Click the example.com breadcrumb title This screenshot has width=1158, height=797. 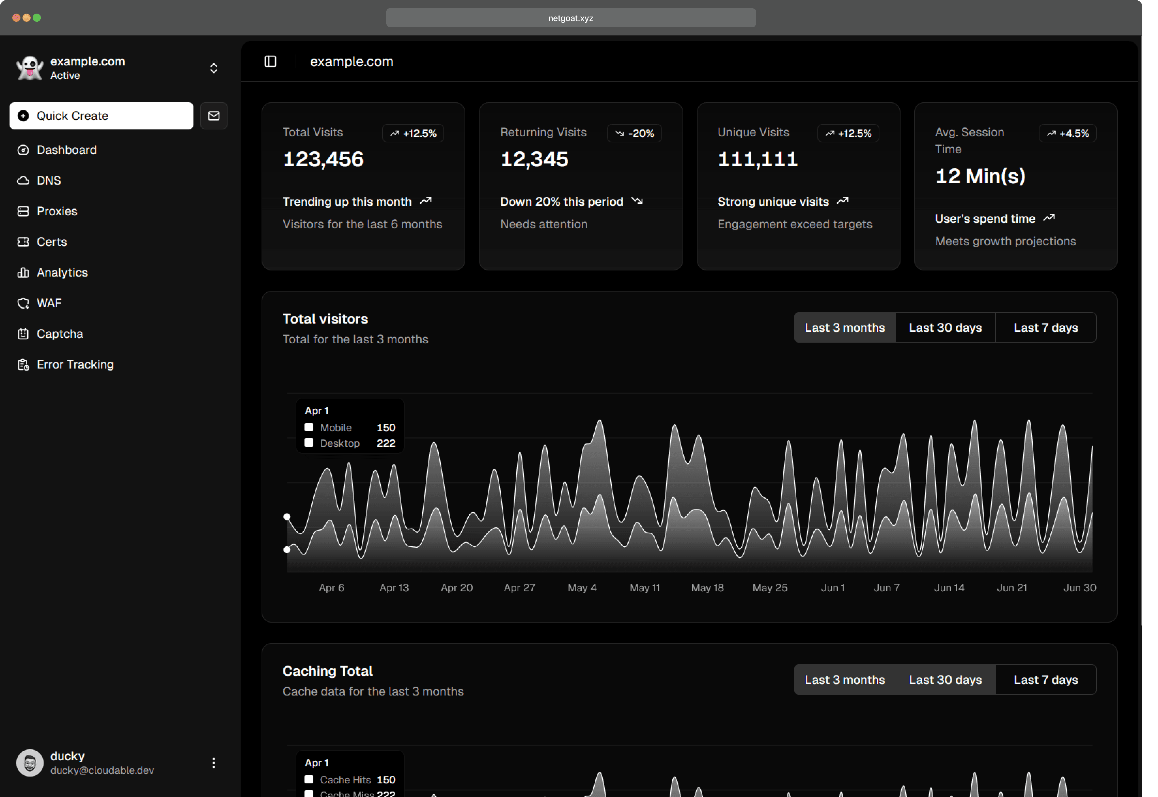[351, 61]
